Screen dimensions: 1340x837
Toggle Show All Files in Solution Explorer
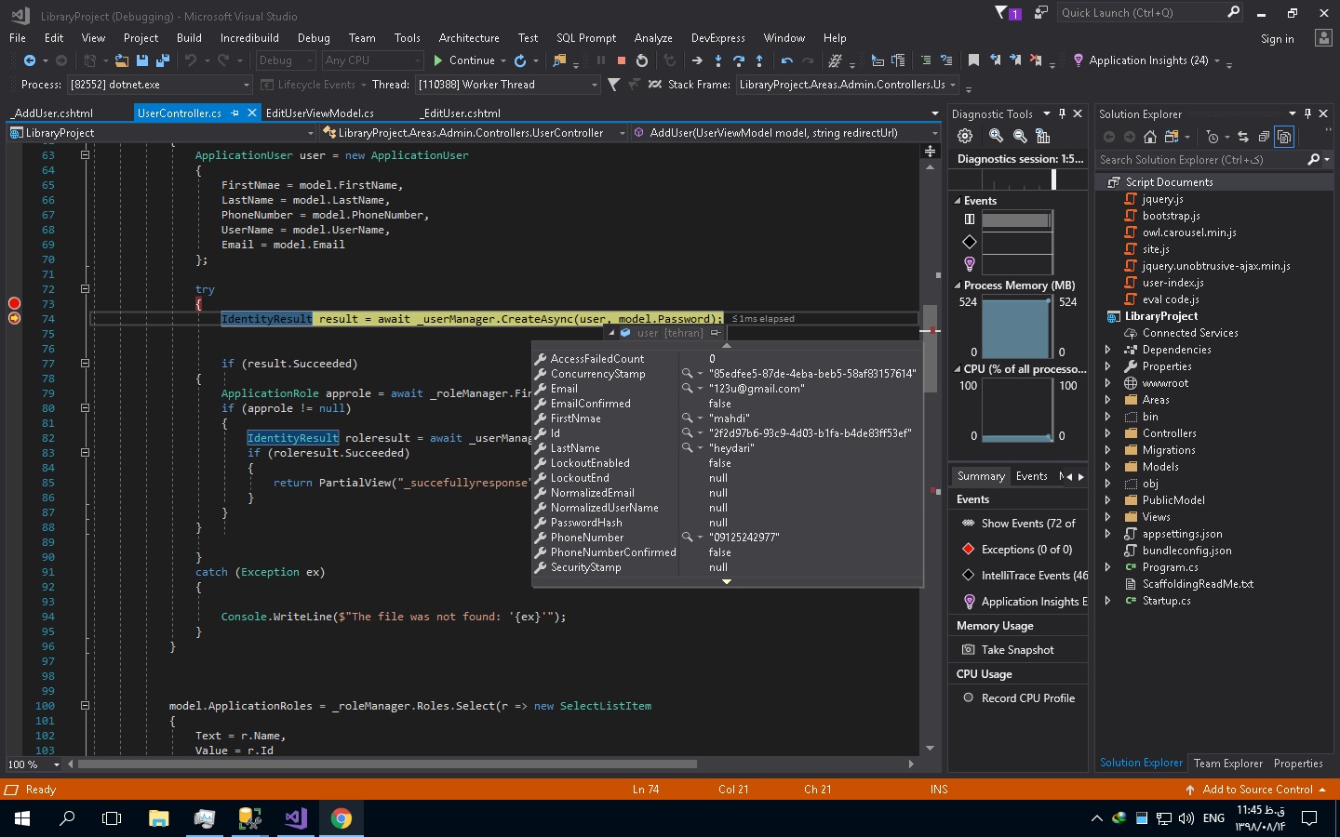(x=1284, y=137)
